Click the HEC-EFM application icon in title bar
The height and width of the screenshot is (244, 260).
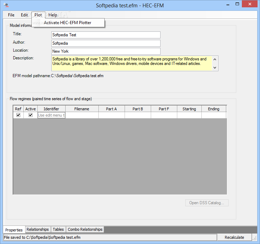click(6, 5)
